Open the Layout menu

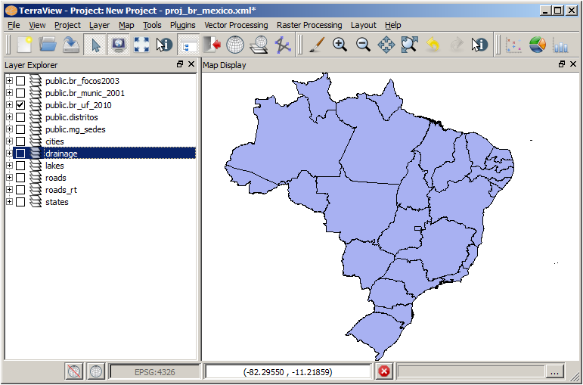pos(364,25)
